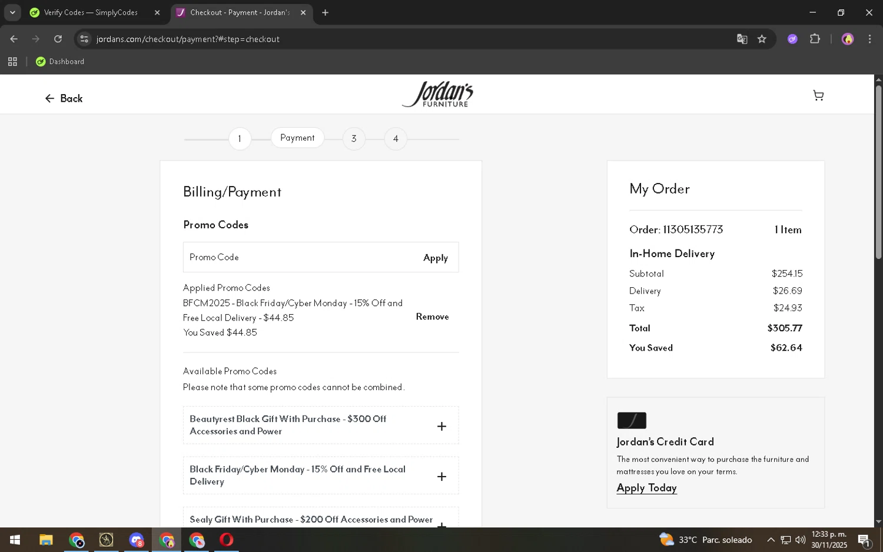This screenshot has height=552, width=883.
Task: Select the Checkout - Payment - Jordan's tab
Action: pos(241,12)
